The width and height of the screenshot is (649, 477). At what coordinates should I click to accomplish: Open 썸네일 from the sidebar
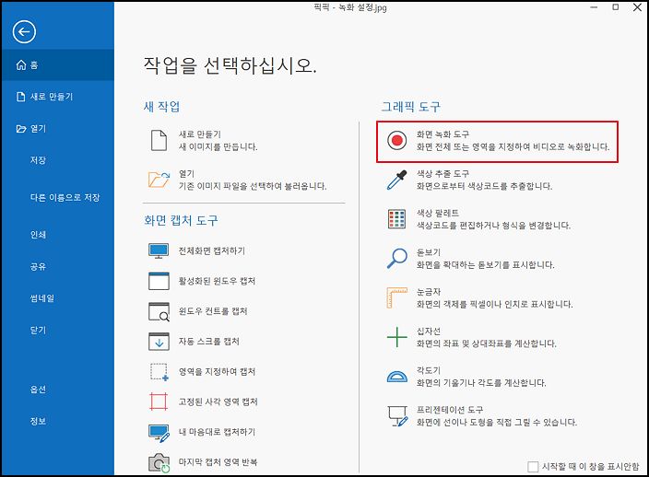click(x=41, y=298)
